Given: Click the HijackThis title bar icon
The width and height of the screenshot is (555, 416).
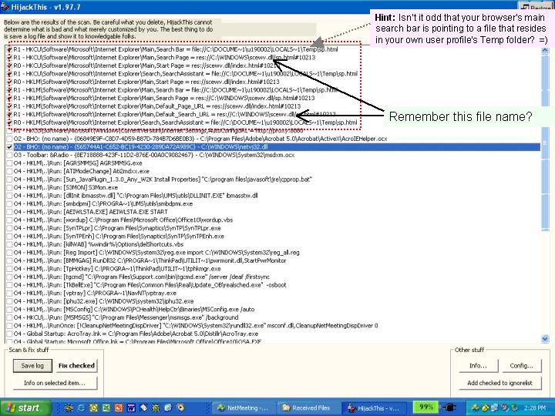Looking at the screenshot, I should point(5,6).
